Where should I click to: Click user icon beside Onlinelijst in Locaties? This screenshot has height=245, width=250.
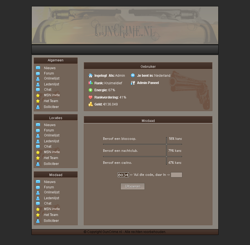(38, 136)
